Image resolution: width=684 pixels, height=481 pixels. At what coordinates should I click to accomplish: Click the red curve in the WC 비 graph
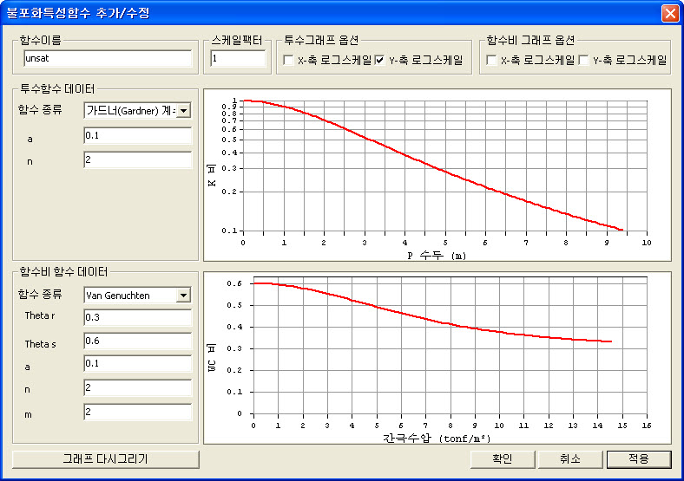425,318
